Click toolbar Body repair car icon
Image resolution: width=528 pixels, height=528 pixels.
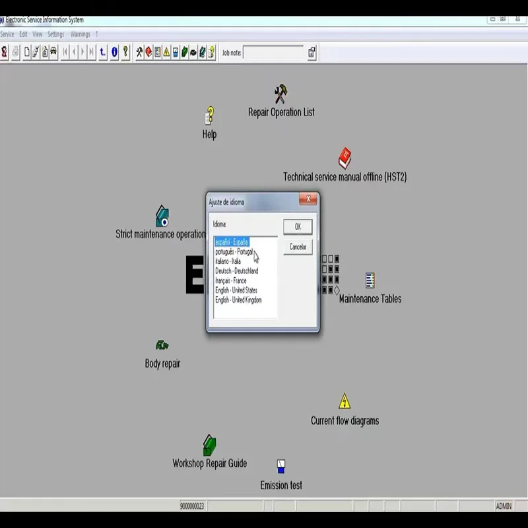193,52
